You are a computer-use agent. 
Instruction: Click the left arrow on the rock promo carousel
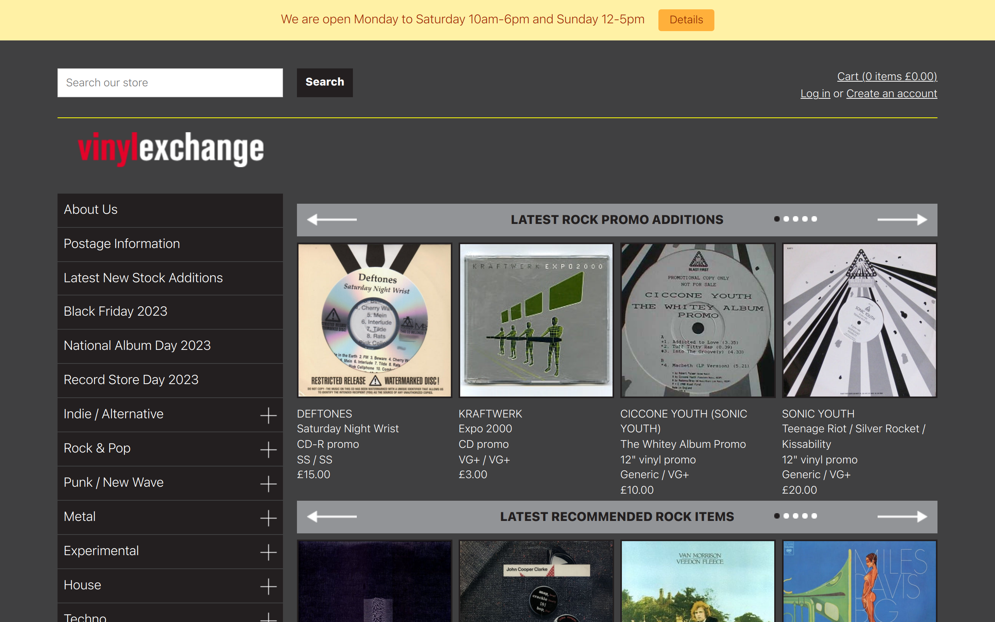tap(332, 220)
